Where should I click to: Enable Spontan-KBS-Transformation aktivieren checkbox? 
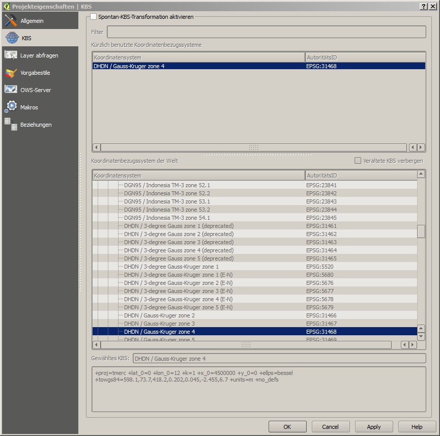tap(93, 17)
